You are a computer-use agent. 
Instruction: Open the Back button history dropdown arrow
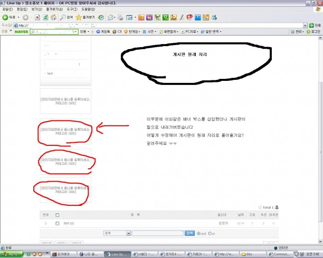[18, 17]
